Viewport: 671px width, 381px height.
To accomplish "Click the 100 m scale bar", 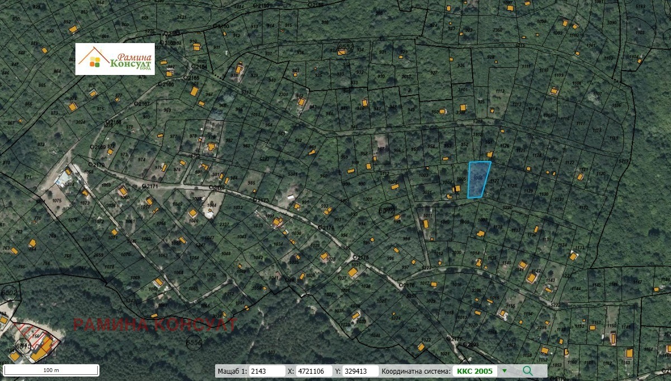I will click(x=51, y=370).
